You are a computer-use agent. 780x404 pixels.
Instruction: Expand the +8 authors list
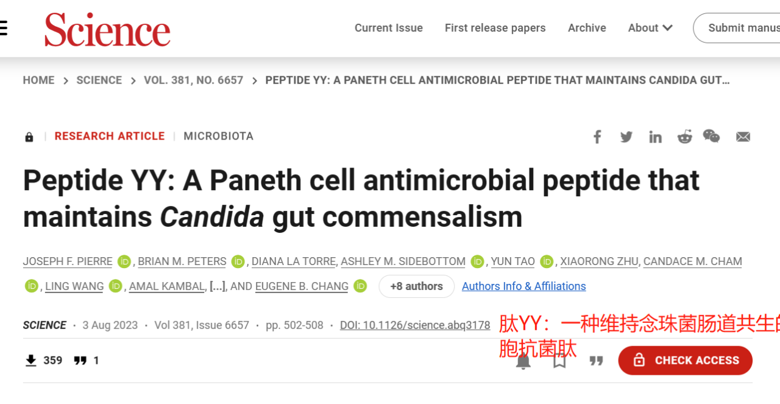tap(416, 286)
